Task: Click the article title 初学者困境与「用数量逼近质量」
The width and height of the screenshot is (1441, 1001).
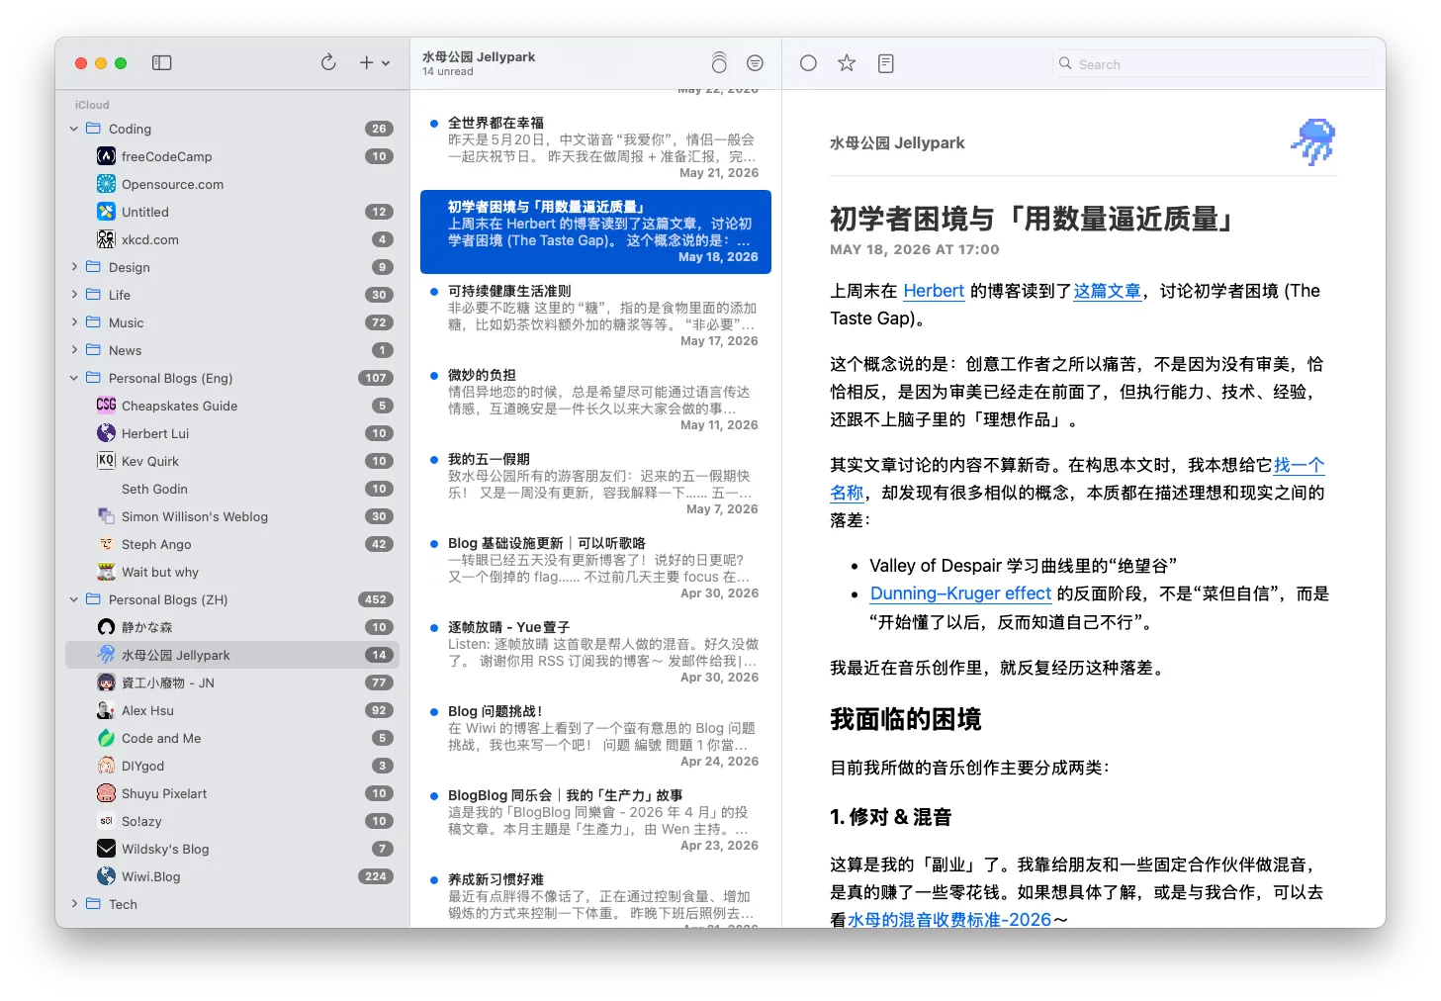Action: click(x=1031, y=219)
